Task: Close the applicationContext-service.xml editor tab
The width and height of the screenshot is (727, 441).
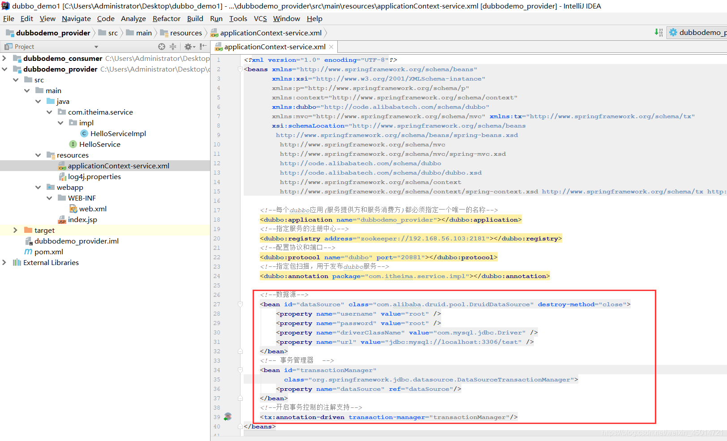Action: 331,47
